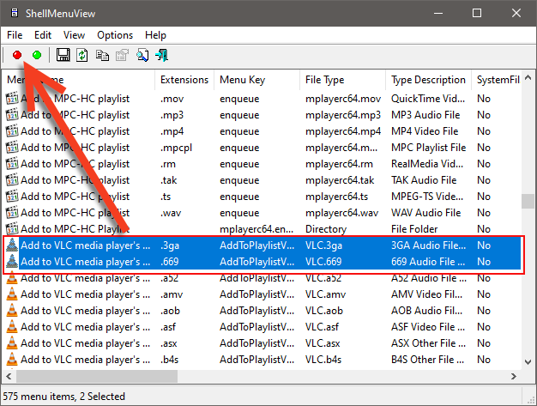Click the ASX Other File description cell
The image size is (537, 406).
pos(428,343)
